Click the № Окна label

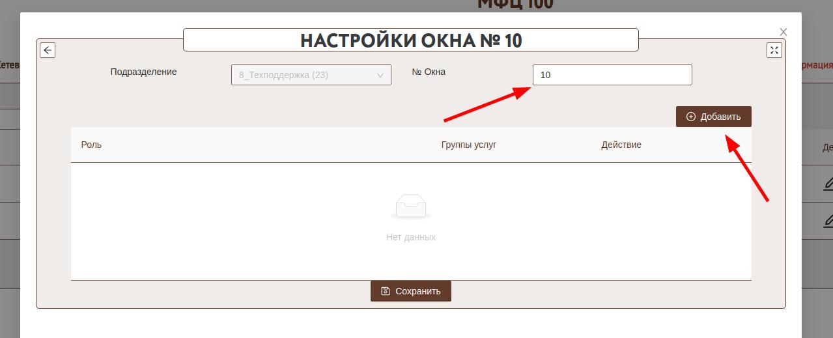coord(429,72)
